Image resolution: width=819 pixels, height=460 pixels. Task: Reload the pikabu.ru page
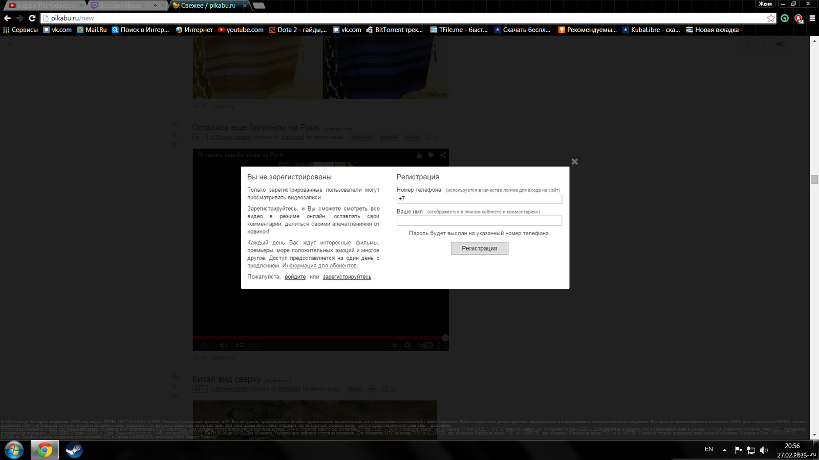pyautogui.click(x=32, y=18)
